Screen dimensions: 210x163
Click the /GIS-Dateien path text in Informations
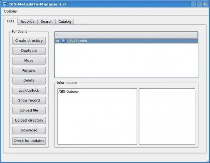pyautogui.click(x=69, y=92)
